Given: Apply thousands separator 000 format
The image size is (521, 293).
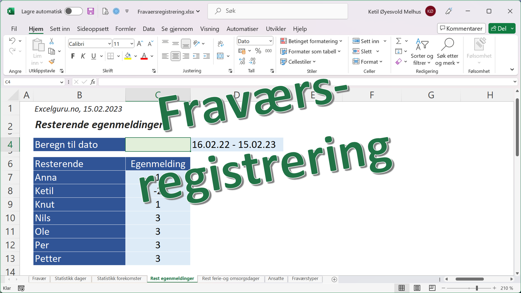Looking at the screenshot, I should point(269,51).
